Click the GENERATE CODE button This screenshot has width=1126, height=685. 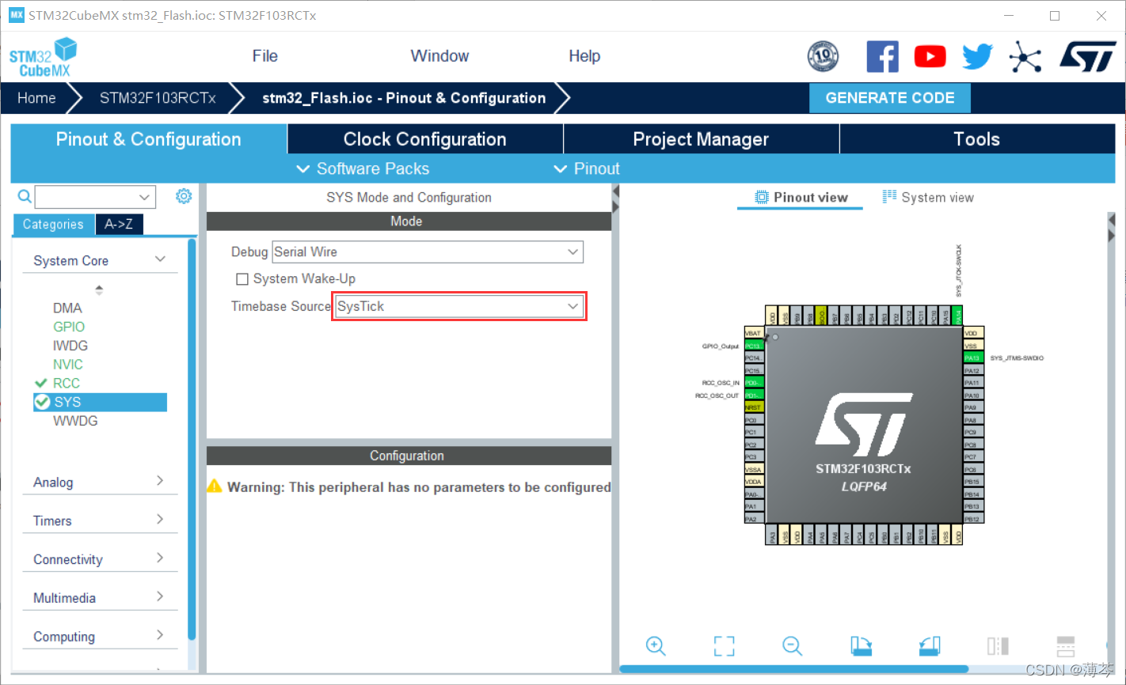[x=890, y=98]
